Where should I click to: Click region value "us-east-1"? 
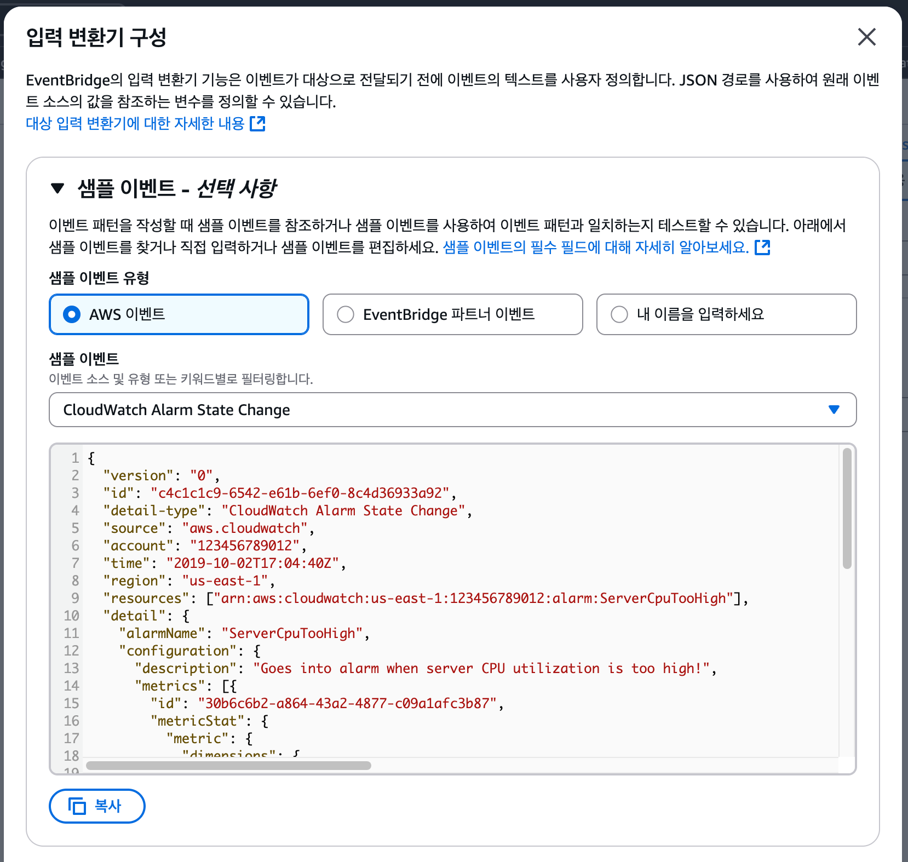(225, 581)
